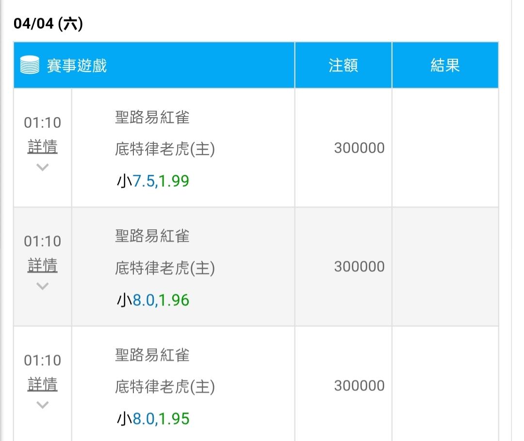
Task: Click the coin stack icon in header
Action: [x=30, y=65]
